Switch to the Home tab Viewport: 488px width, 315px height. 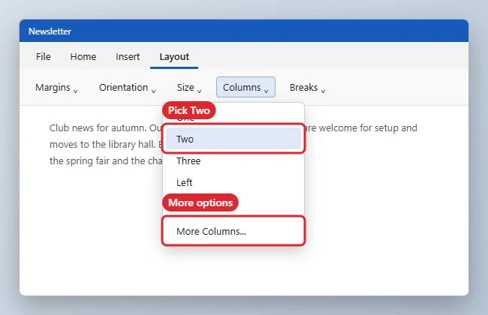(83, 56)
